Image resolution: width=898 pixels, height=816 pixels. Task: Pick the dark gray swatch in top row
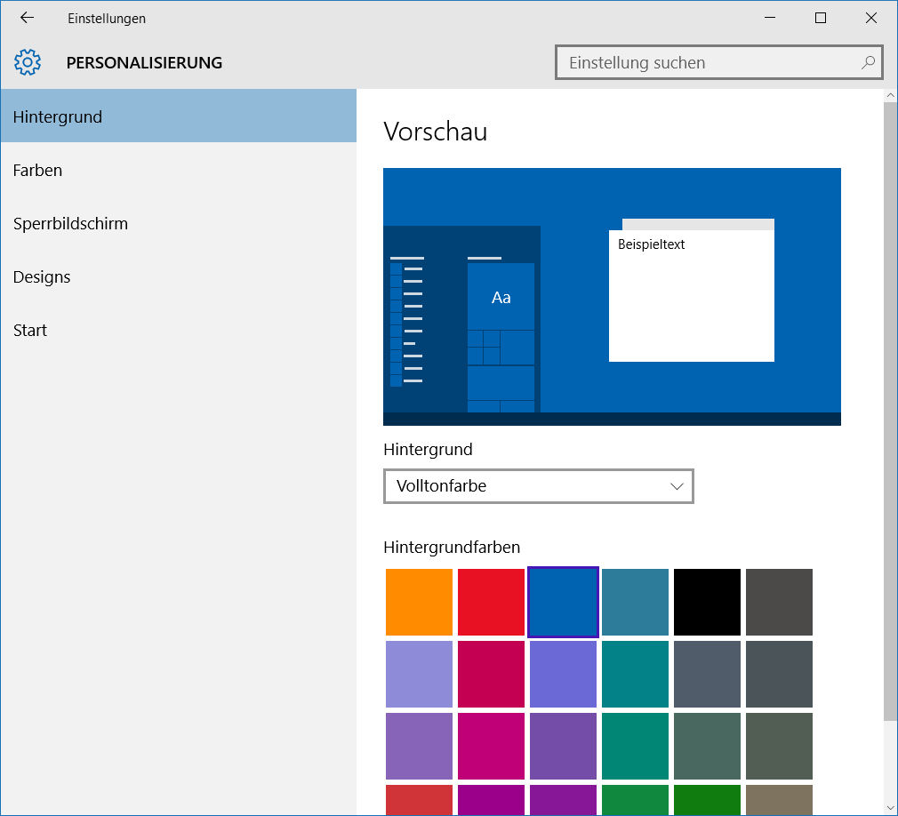pos(779,602)
